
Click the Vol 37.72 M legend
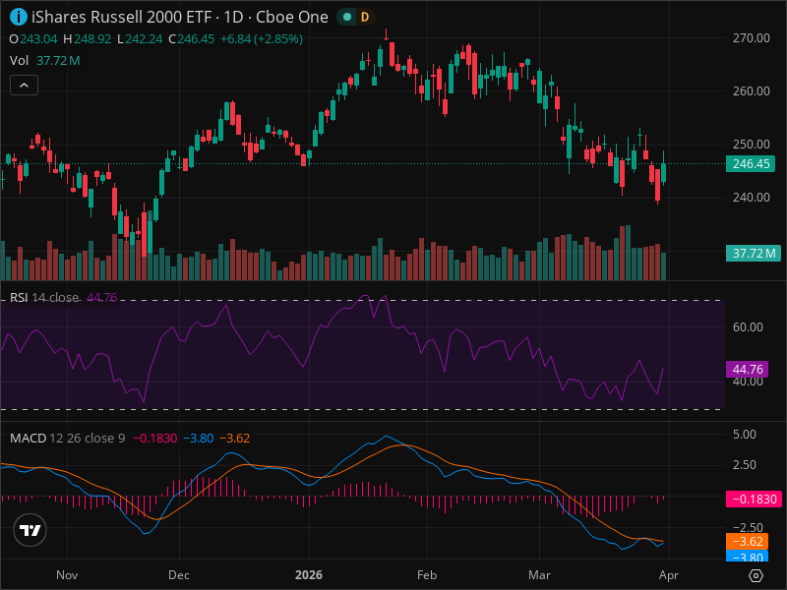(x=44, y=61)
